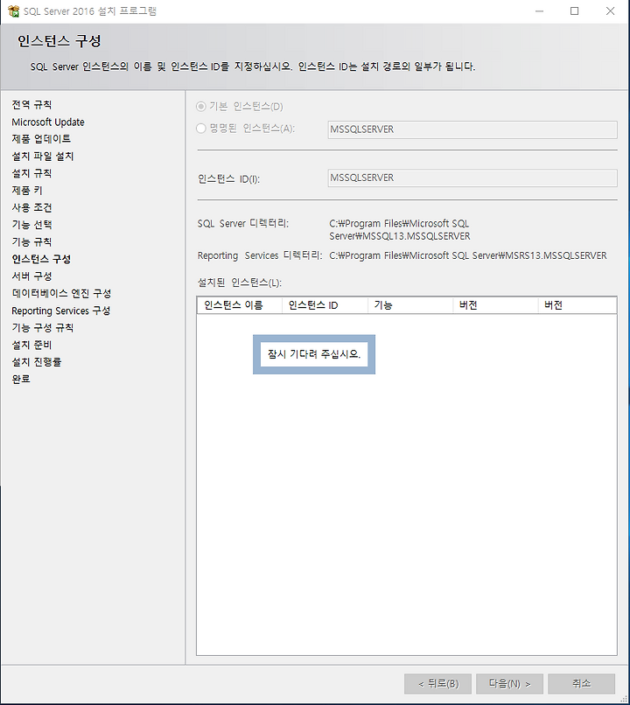Viewport: 630px width, 705px height.
Task: Close the SQL Server setup window
Action: (610, 11)
